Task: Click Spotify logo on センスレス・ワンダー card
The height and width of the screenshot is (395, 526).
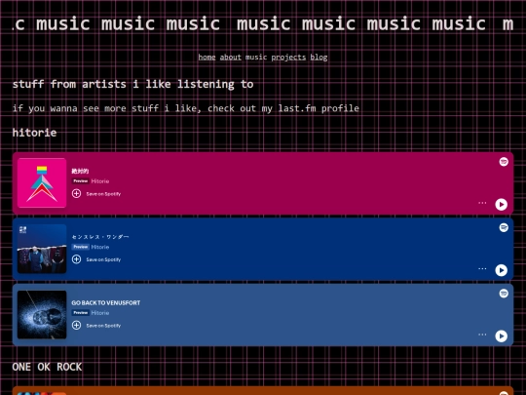Action: click(504, 227)
